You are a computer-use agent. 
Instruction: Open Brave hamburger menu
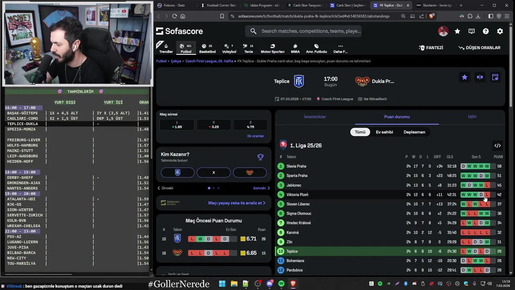(x=507, y=16)
